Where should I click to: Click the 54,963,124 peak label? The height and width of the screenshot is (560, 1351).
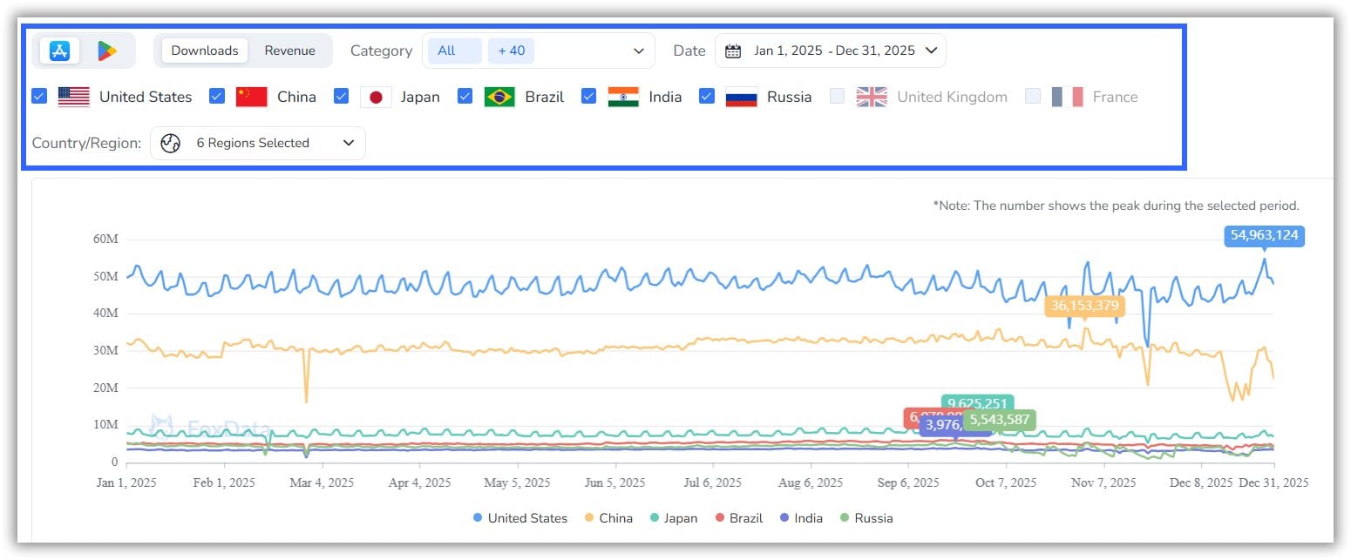1264,235
